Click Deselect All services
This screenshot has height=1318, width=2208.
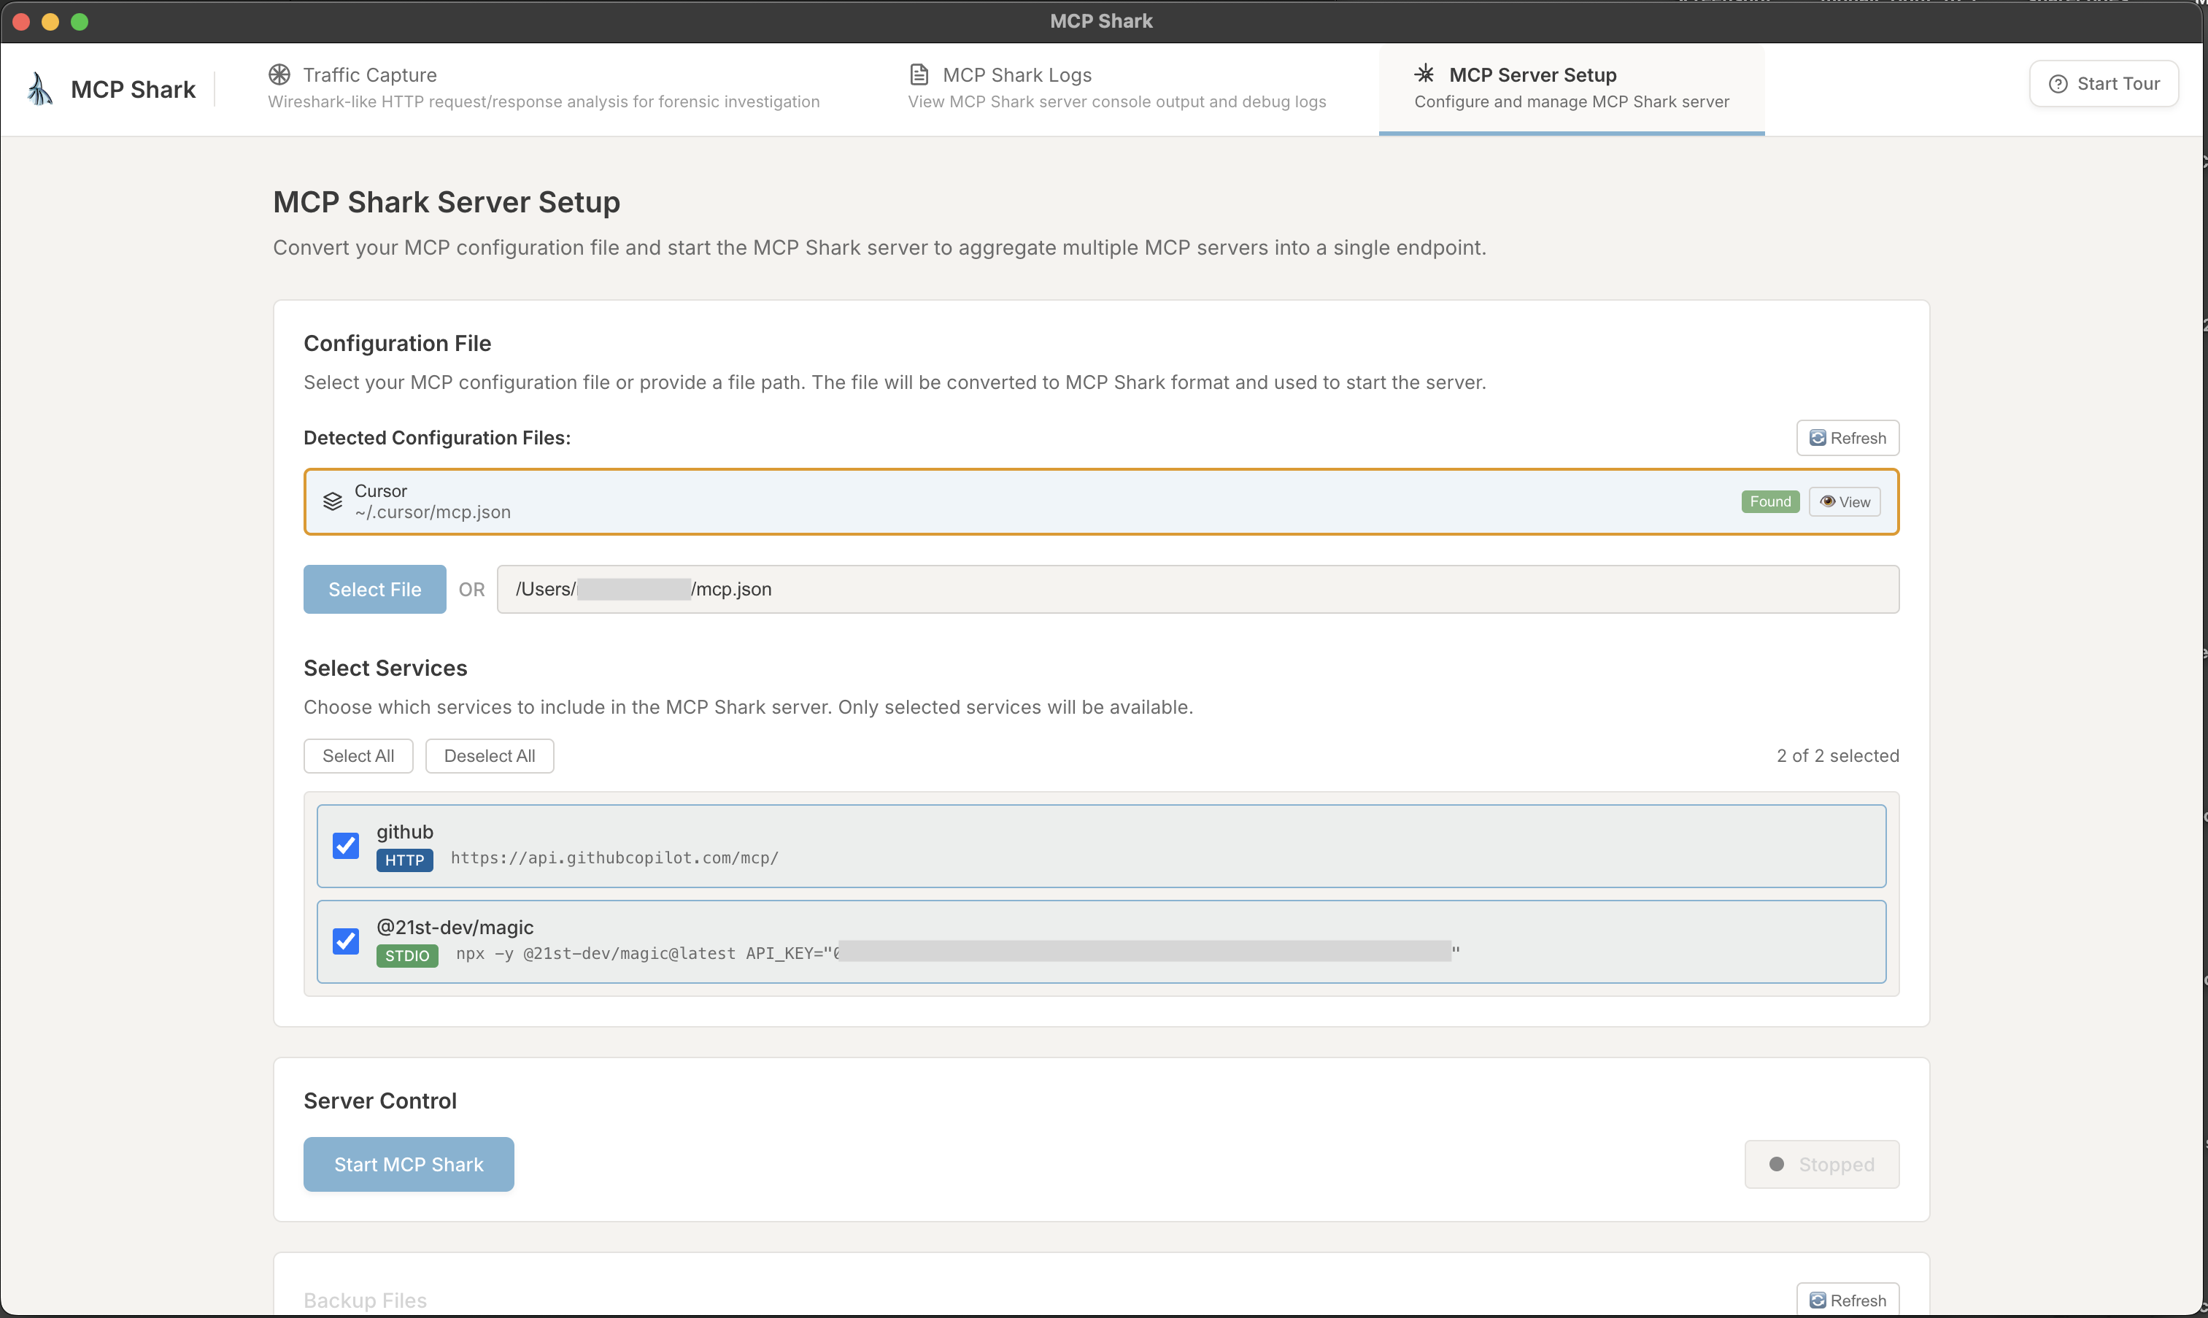[x=489, y=755]
